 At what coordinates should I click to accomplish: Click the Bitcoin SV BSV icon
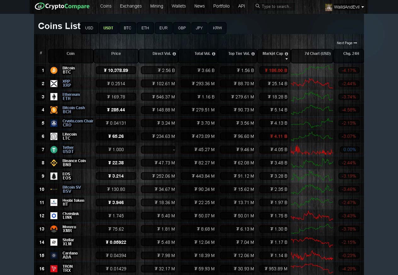pyautogui.click(x=54, y=190)
